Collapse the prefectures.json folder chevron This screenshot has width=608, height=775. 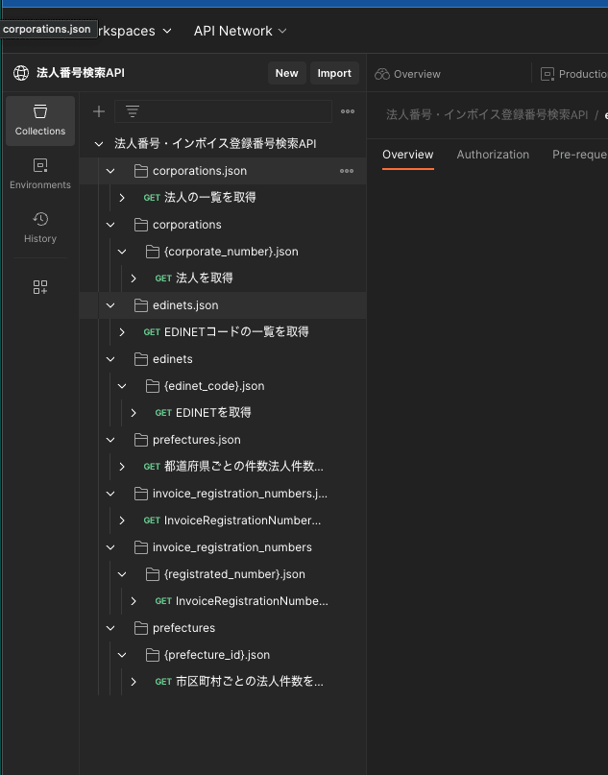pyautogui.click(x=110, y=440)
